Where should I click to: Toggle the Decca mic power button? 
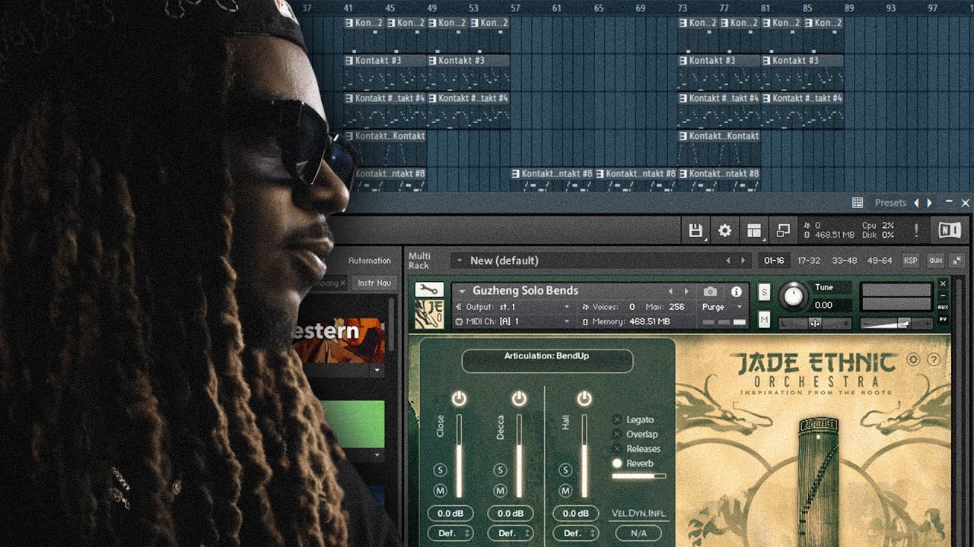[519, 398]
